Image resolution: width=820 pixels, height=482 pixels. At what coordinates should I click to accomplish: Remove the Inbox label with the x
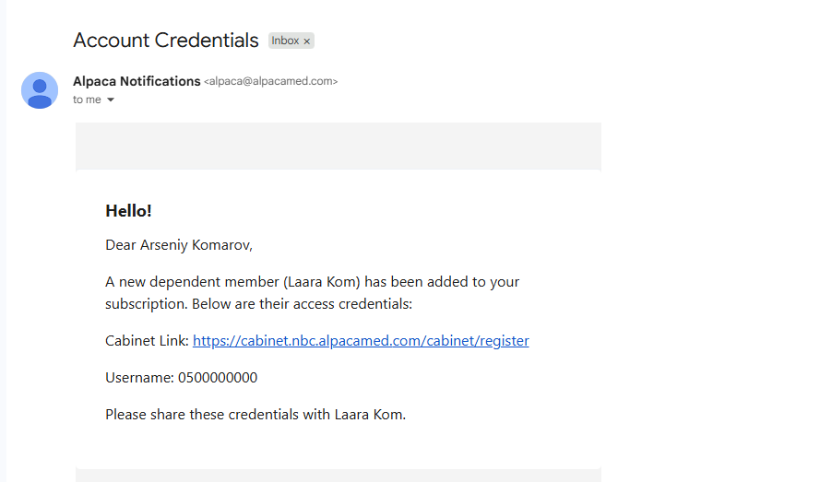click(x=307, y=41)
